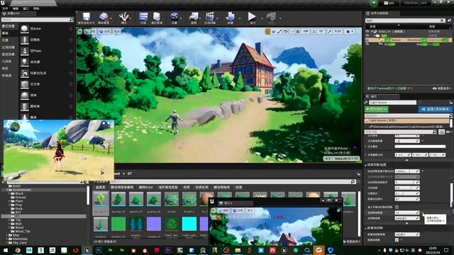
Task: Open the File menu
Action: tap(5, 8)
